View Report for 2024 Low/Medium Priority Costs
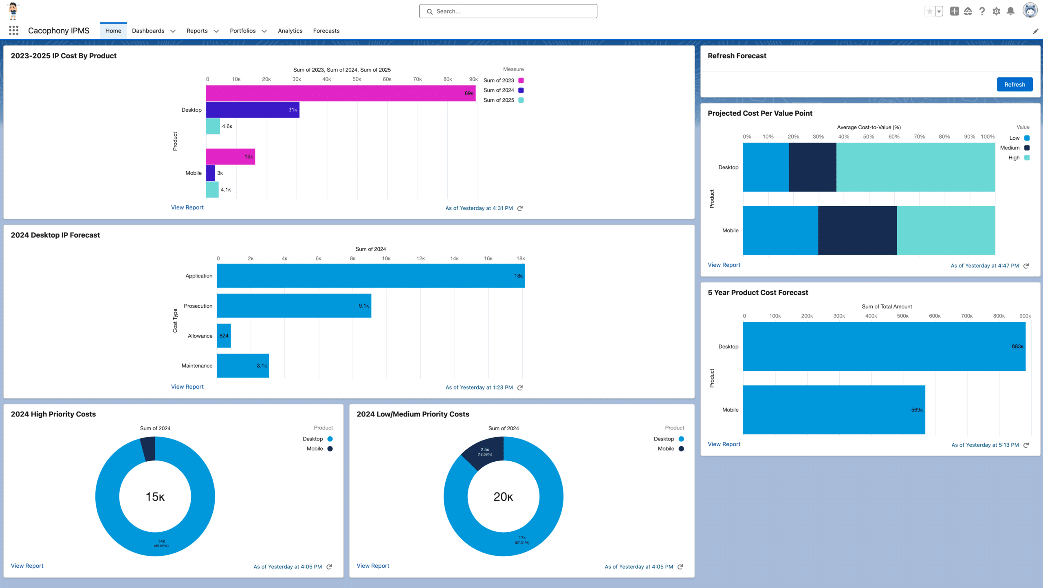Image resolution: width=1043 pixels, height=588 pixels. (x=373, y=566)
